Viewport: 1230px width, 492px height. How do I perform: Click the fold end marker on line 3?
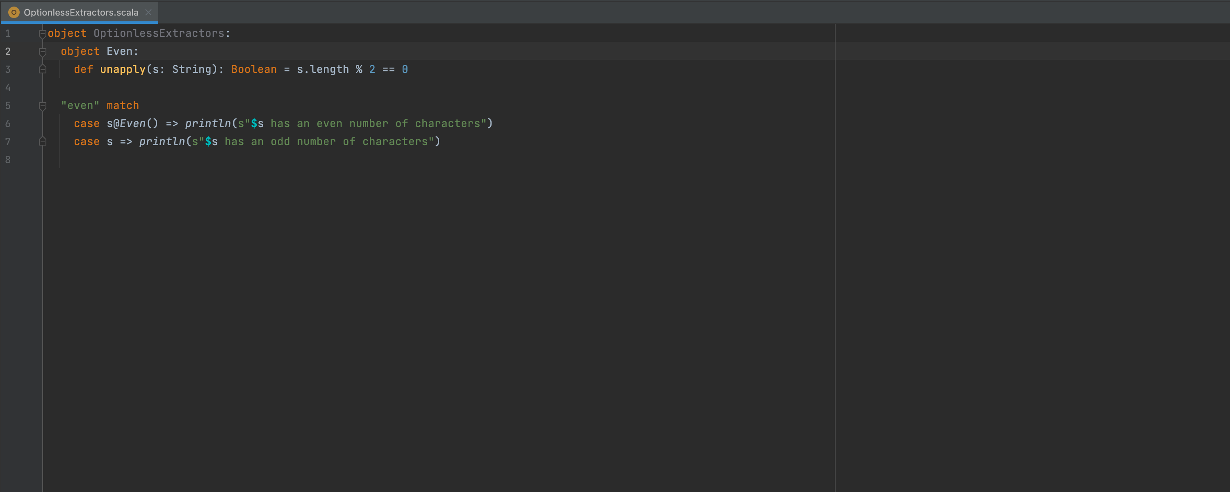tap(43, 69)
